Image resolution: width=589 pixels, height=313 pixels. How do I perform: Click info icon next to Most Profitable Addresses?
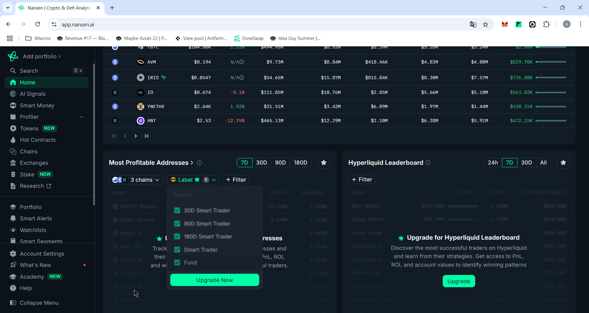click(199, 163)
